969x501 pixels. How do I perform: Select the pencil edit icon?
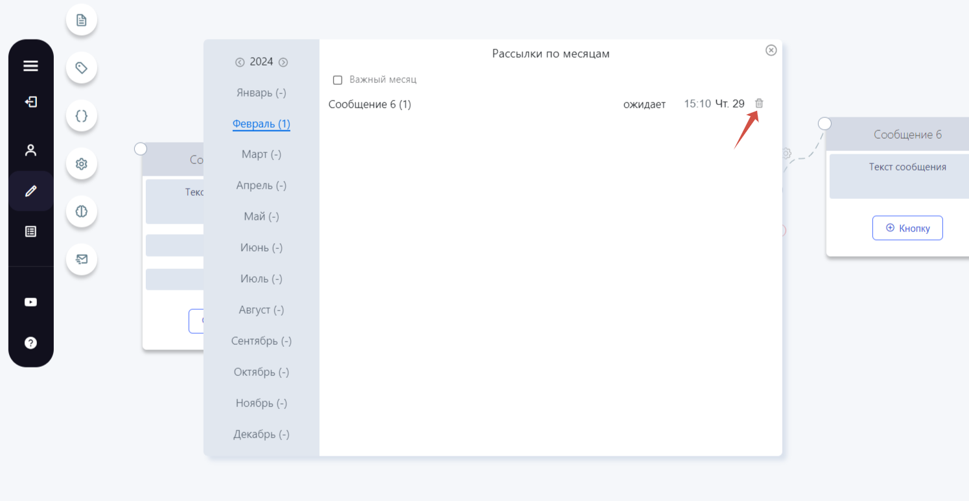tap(30, 191)
